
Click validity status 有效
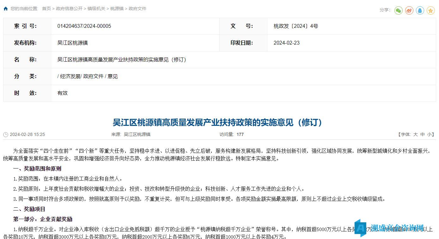point(62,93)
